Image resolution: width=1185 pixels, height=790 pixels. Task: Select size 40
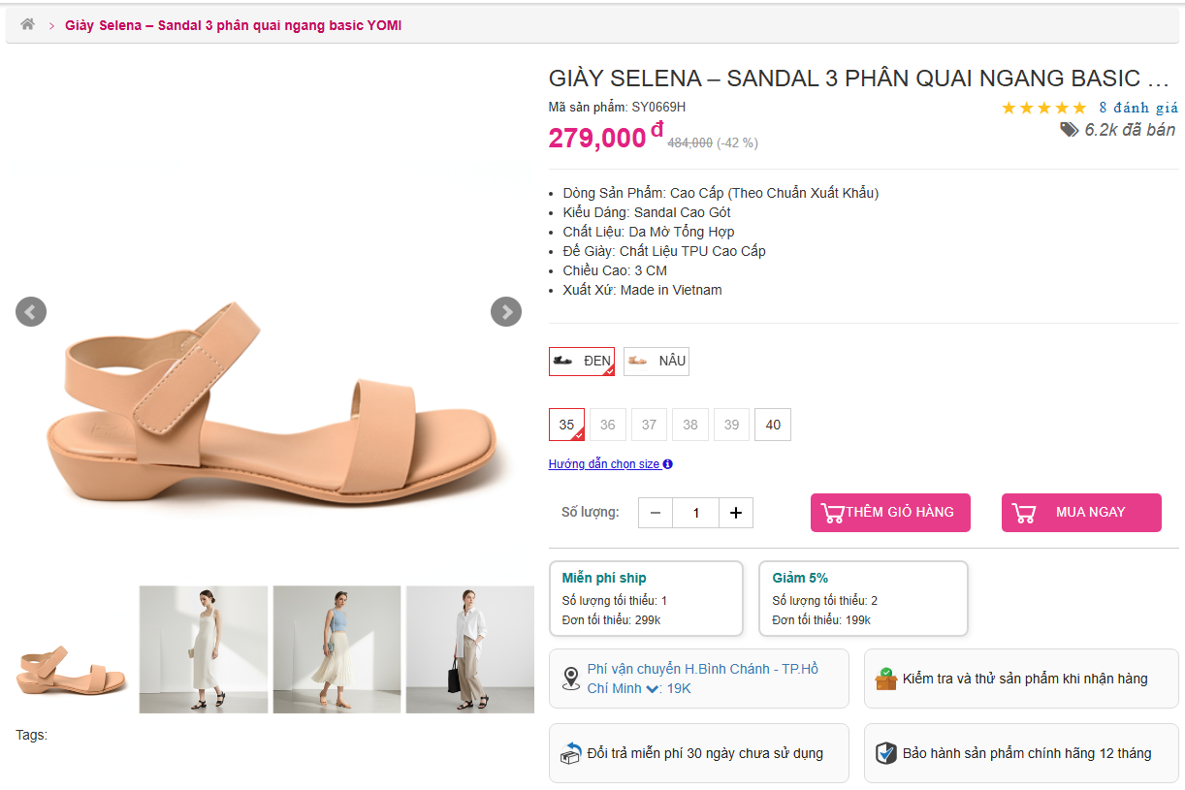click(x=773, y=425)
